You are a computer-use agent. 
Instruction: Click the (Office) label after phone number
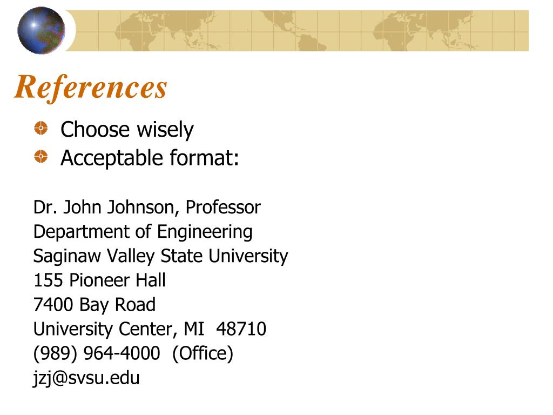[x=203, y=353]
